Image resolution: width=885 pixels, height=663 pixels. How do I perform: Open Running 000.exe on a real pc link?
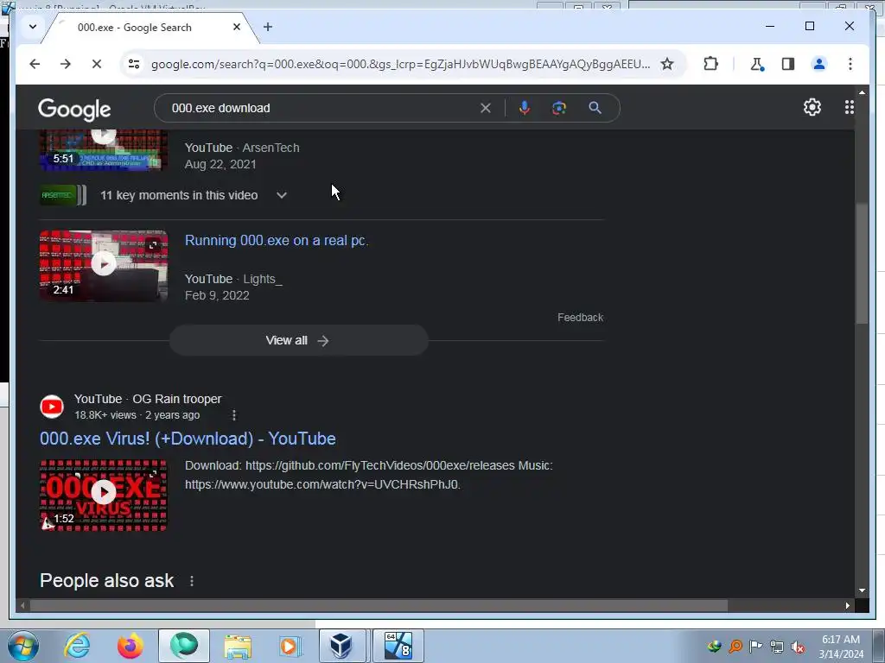[277, 240]
